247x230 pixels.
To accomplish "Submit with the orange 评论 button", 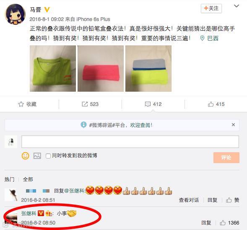I will click(x=226, y=158).
